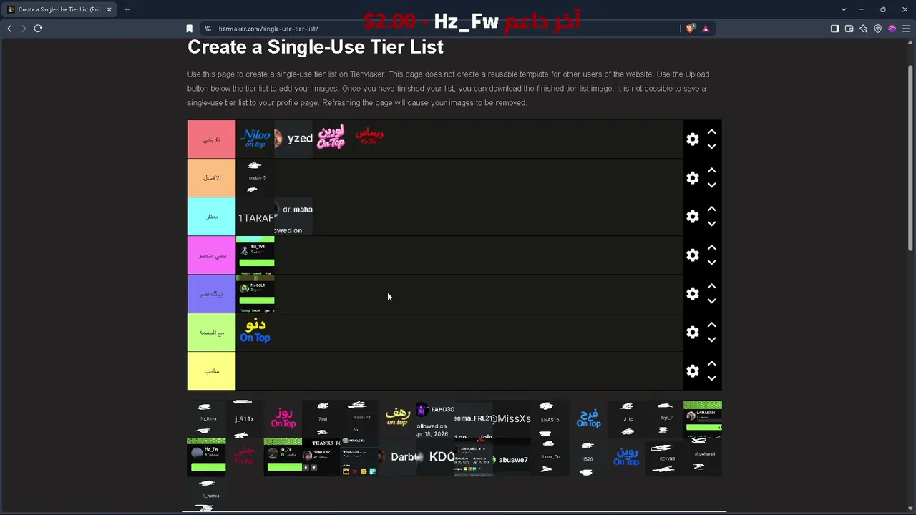Open settings gear for the cyan tier row

click(x=692, y=217)
